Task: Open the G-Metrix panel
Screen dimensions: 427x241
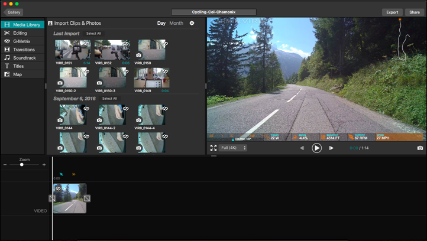Action: (x=22, y=41)
